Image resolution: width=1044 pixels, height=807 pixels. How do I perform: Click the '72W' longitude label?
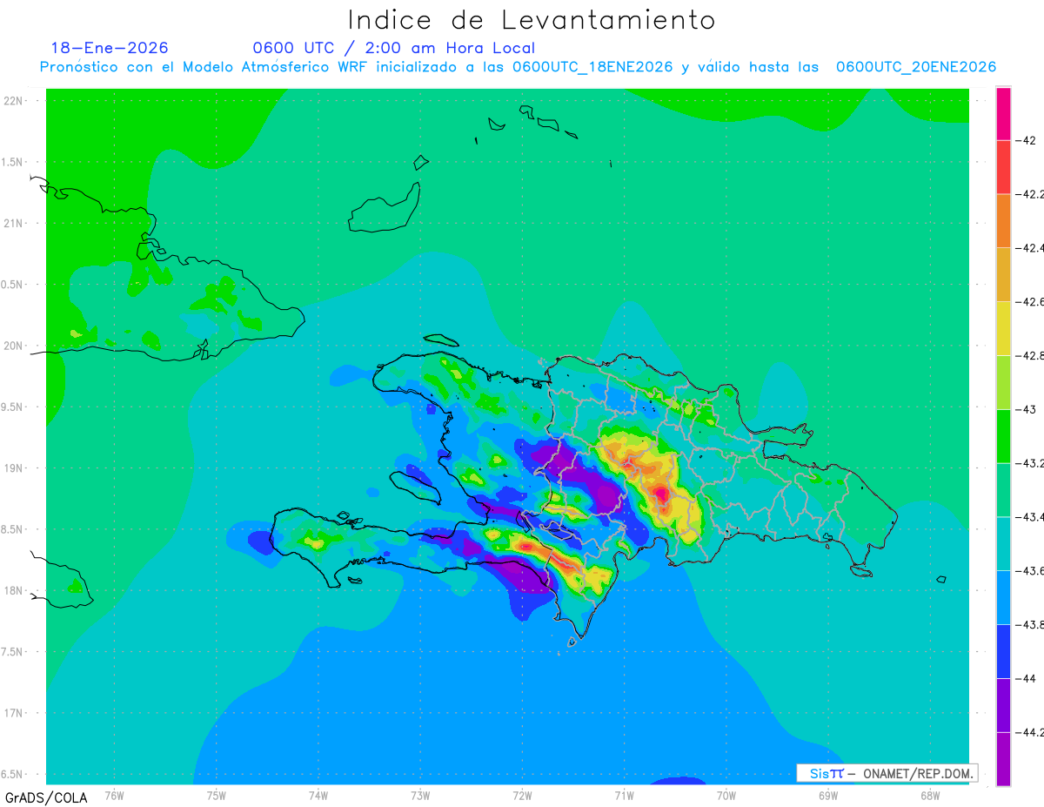click(522, 795)
